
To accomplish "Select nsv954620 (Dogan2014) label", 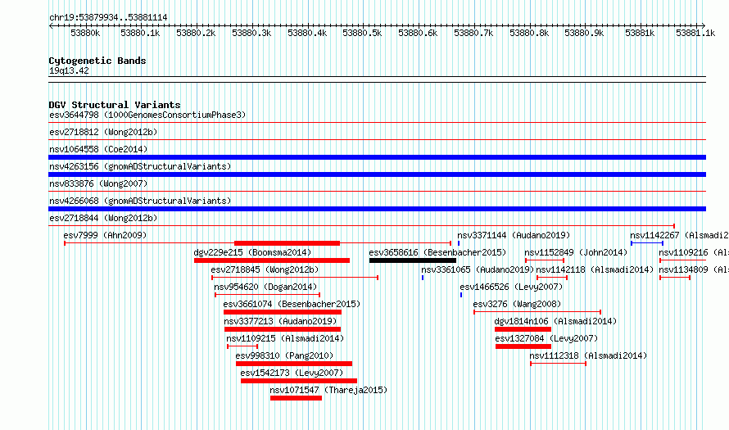I will (x=265, y=287).
